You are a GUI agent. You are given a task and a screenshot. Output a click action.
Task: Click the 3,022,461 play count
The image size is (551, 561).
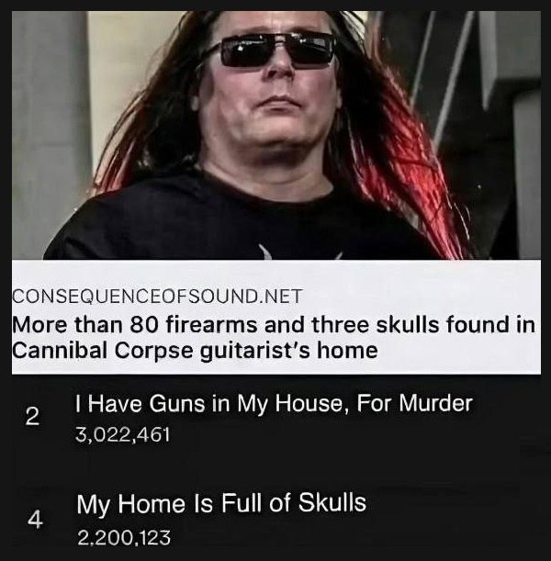(x=123, y=435)
